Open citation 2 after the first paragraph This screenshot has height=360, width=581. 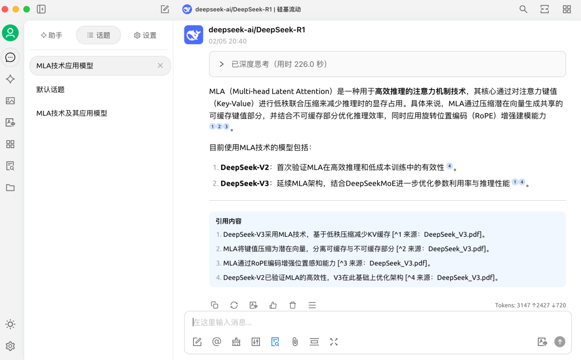click(219, 126)
